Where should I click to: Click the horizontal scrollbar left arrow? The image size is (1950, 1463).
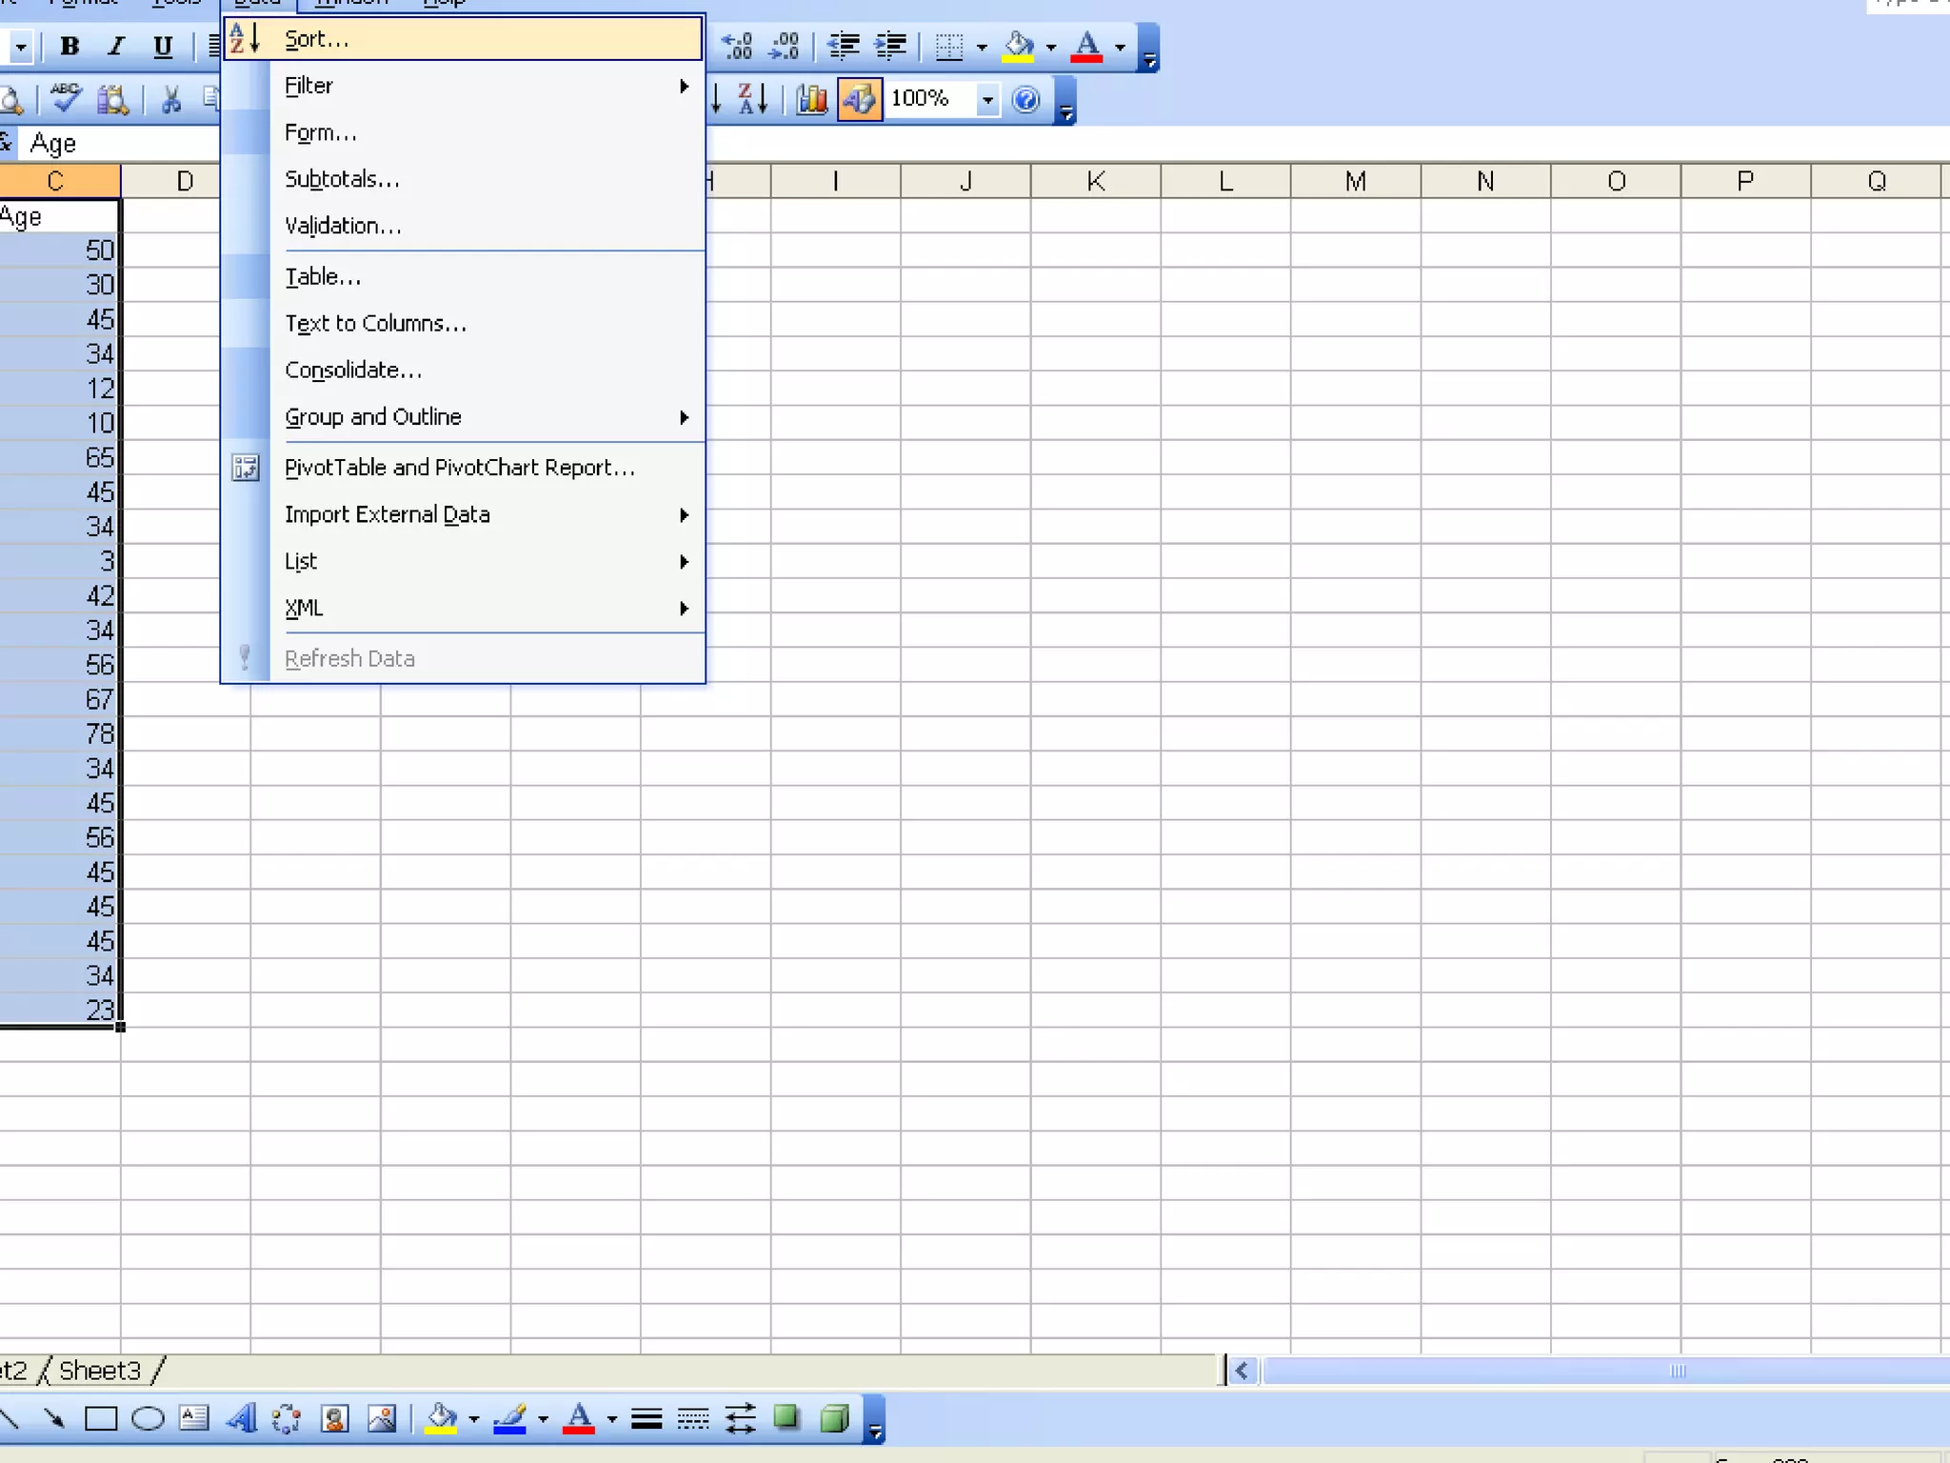[x=1242, y=1371]
